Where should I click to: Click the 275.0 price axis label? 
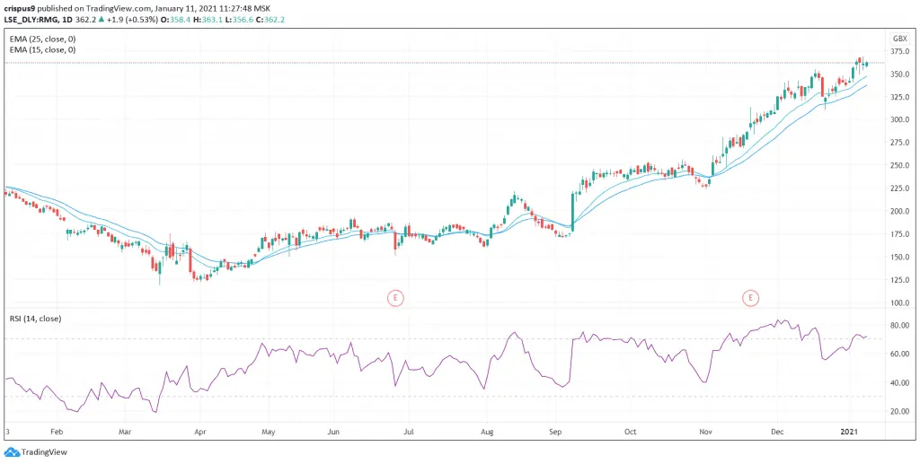901,143
